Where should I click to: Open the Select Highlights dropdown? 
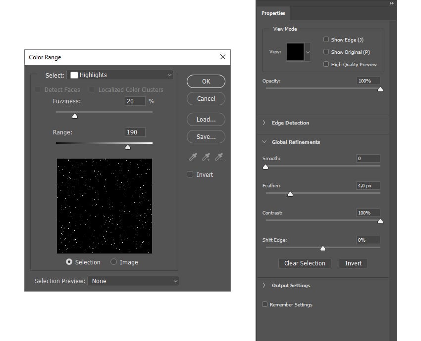(120, 75)
